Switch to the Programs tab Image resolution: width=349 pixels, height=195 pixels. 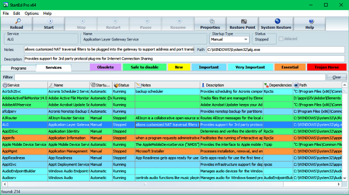click(x=18, y=68)
